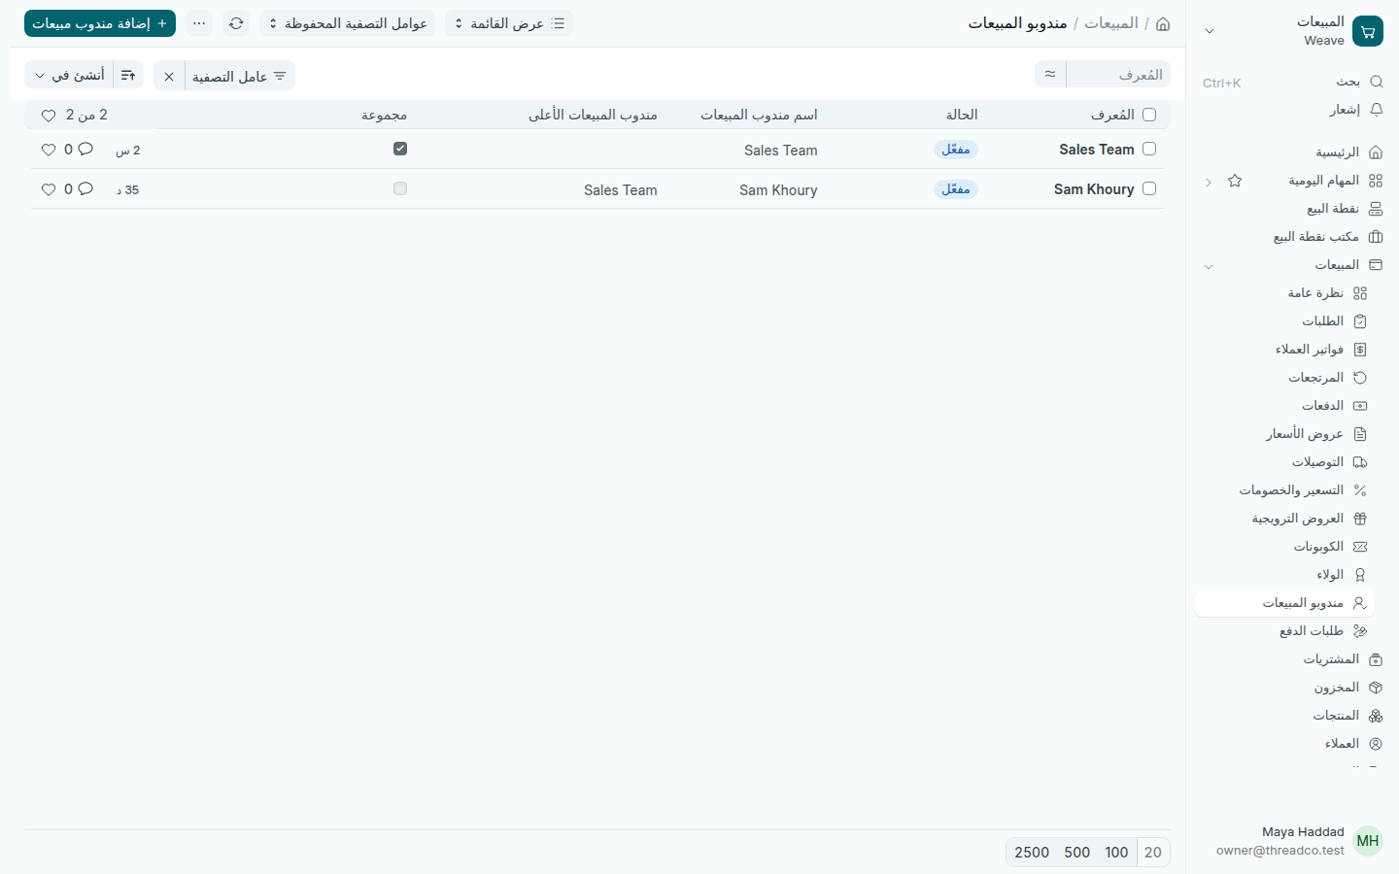Click the home icon in the breadcrumb
Screen dimensions: 1399x874
1163,23
